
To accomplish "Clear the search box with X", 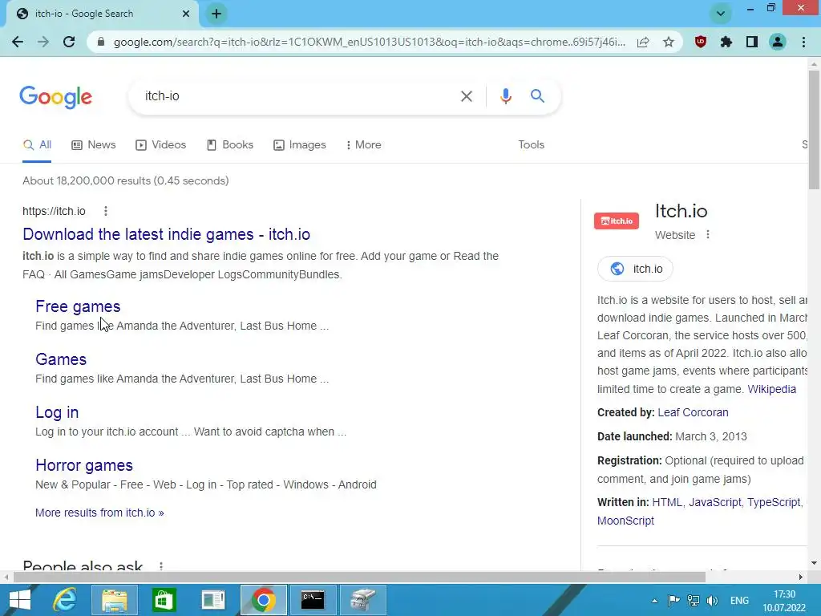I will point(467,96).
